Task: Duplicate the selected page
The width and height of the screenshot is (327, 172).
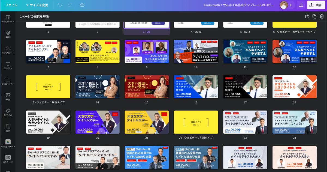Action: click(x=314, y=16)
